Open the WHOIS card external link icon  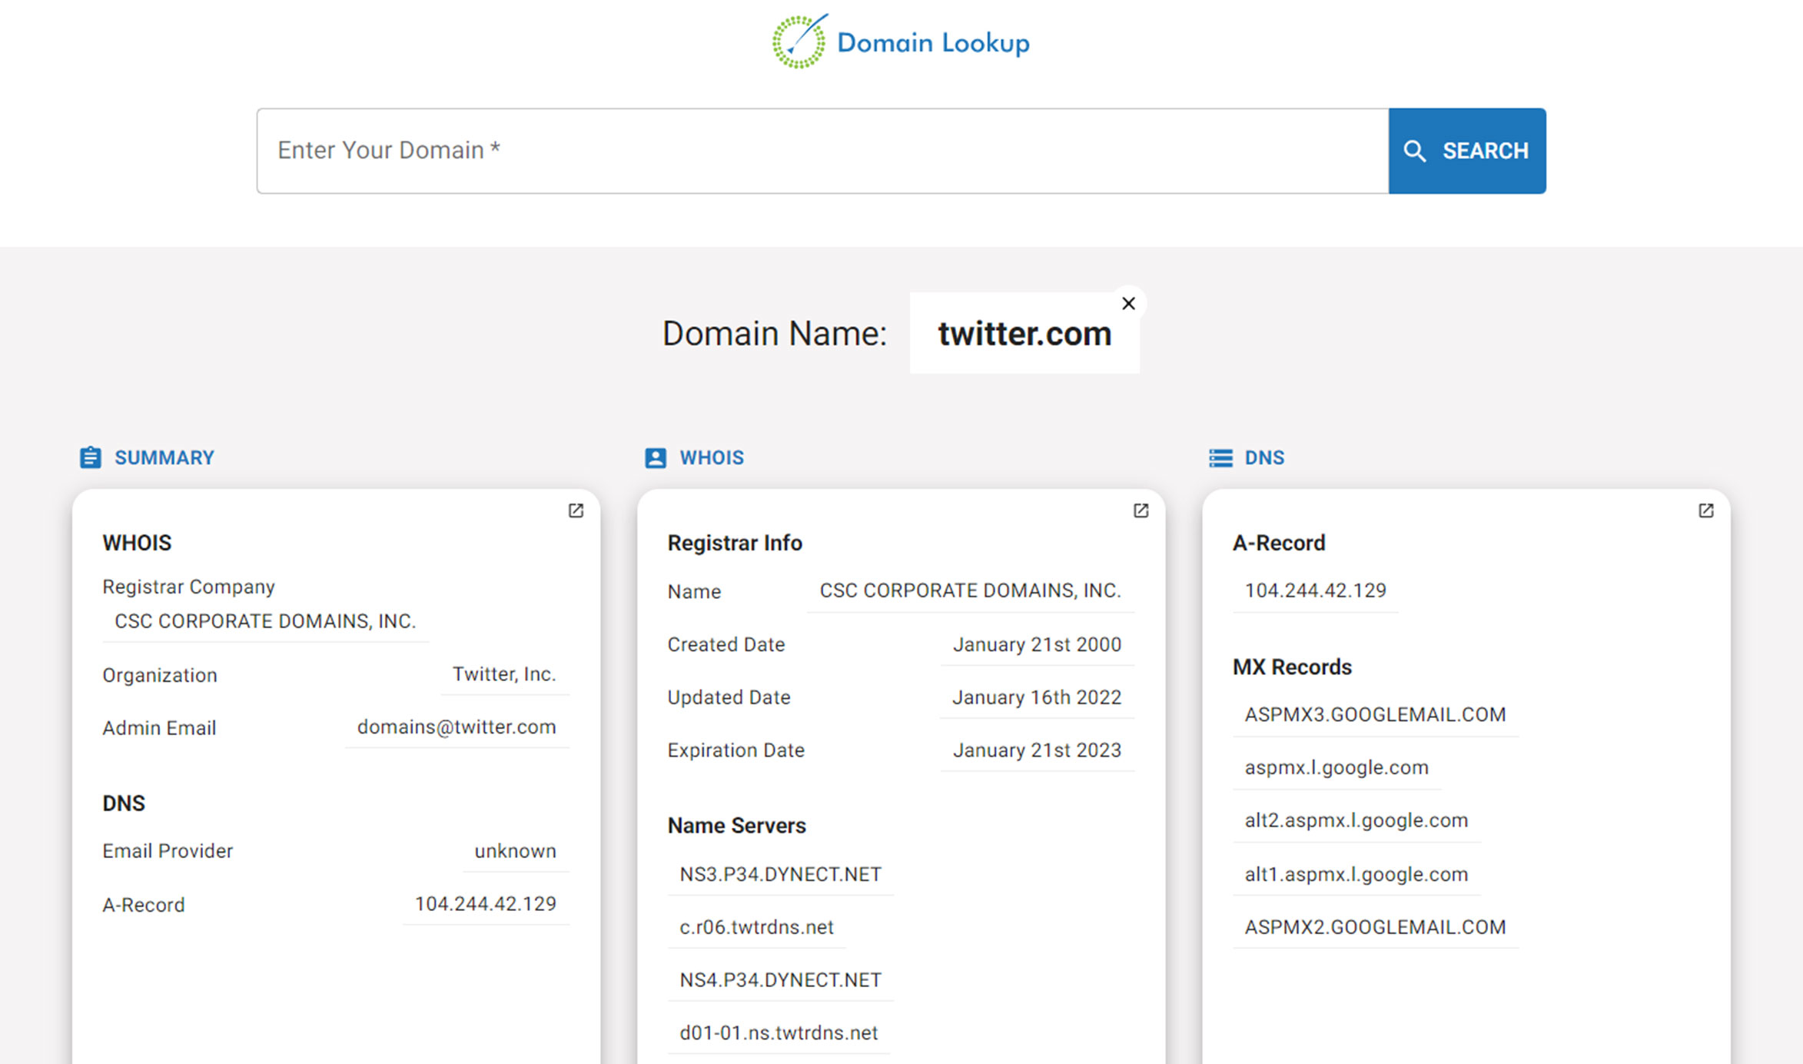pyautogui.click(x=1141, y=510)
